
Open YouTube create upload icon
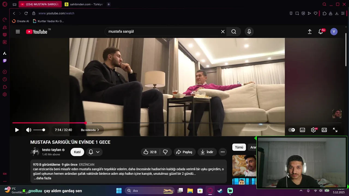click(x=310, y=32)
